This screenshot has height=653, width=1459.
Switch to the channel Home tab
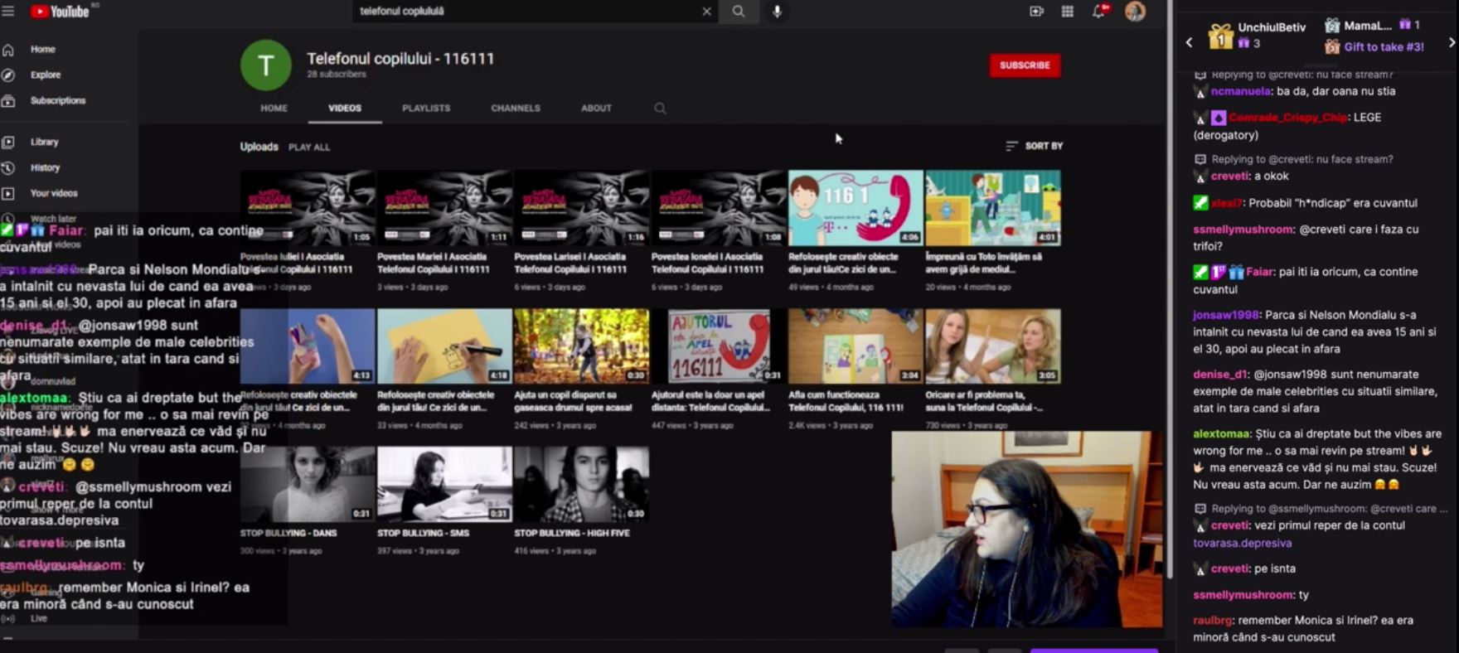(274, 109)
